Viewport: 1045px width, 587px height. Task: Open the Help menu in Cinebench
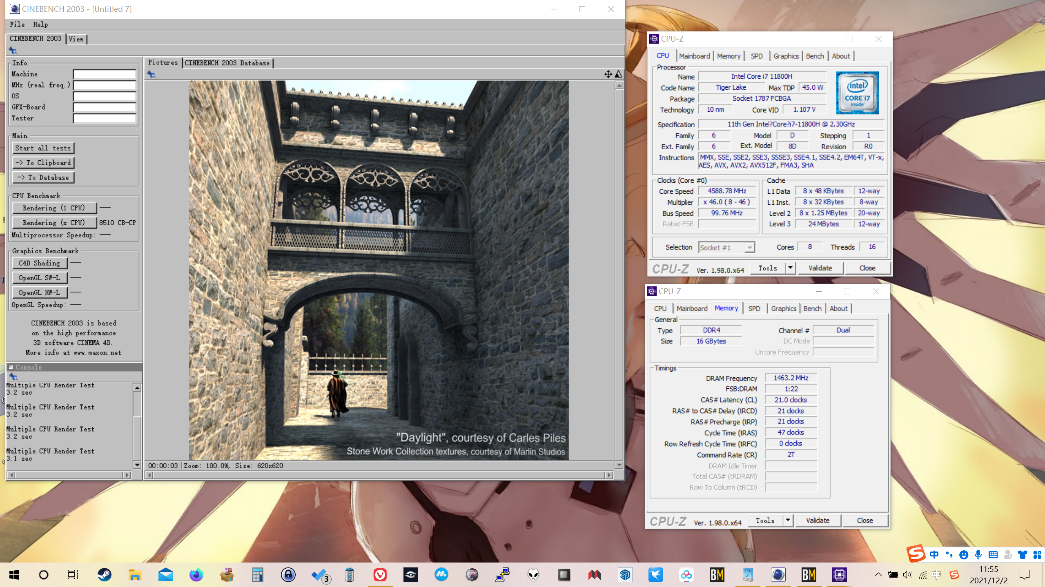pos(40,24)
